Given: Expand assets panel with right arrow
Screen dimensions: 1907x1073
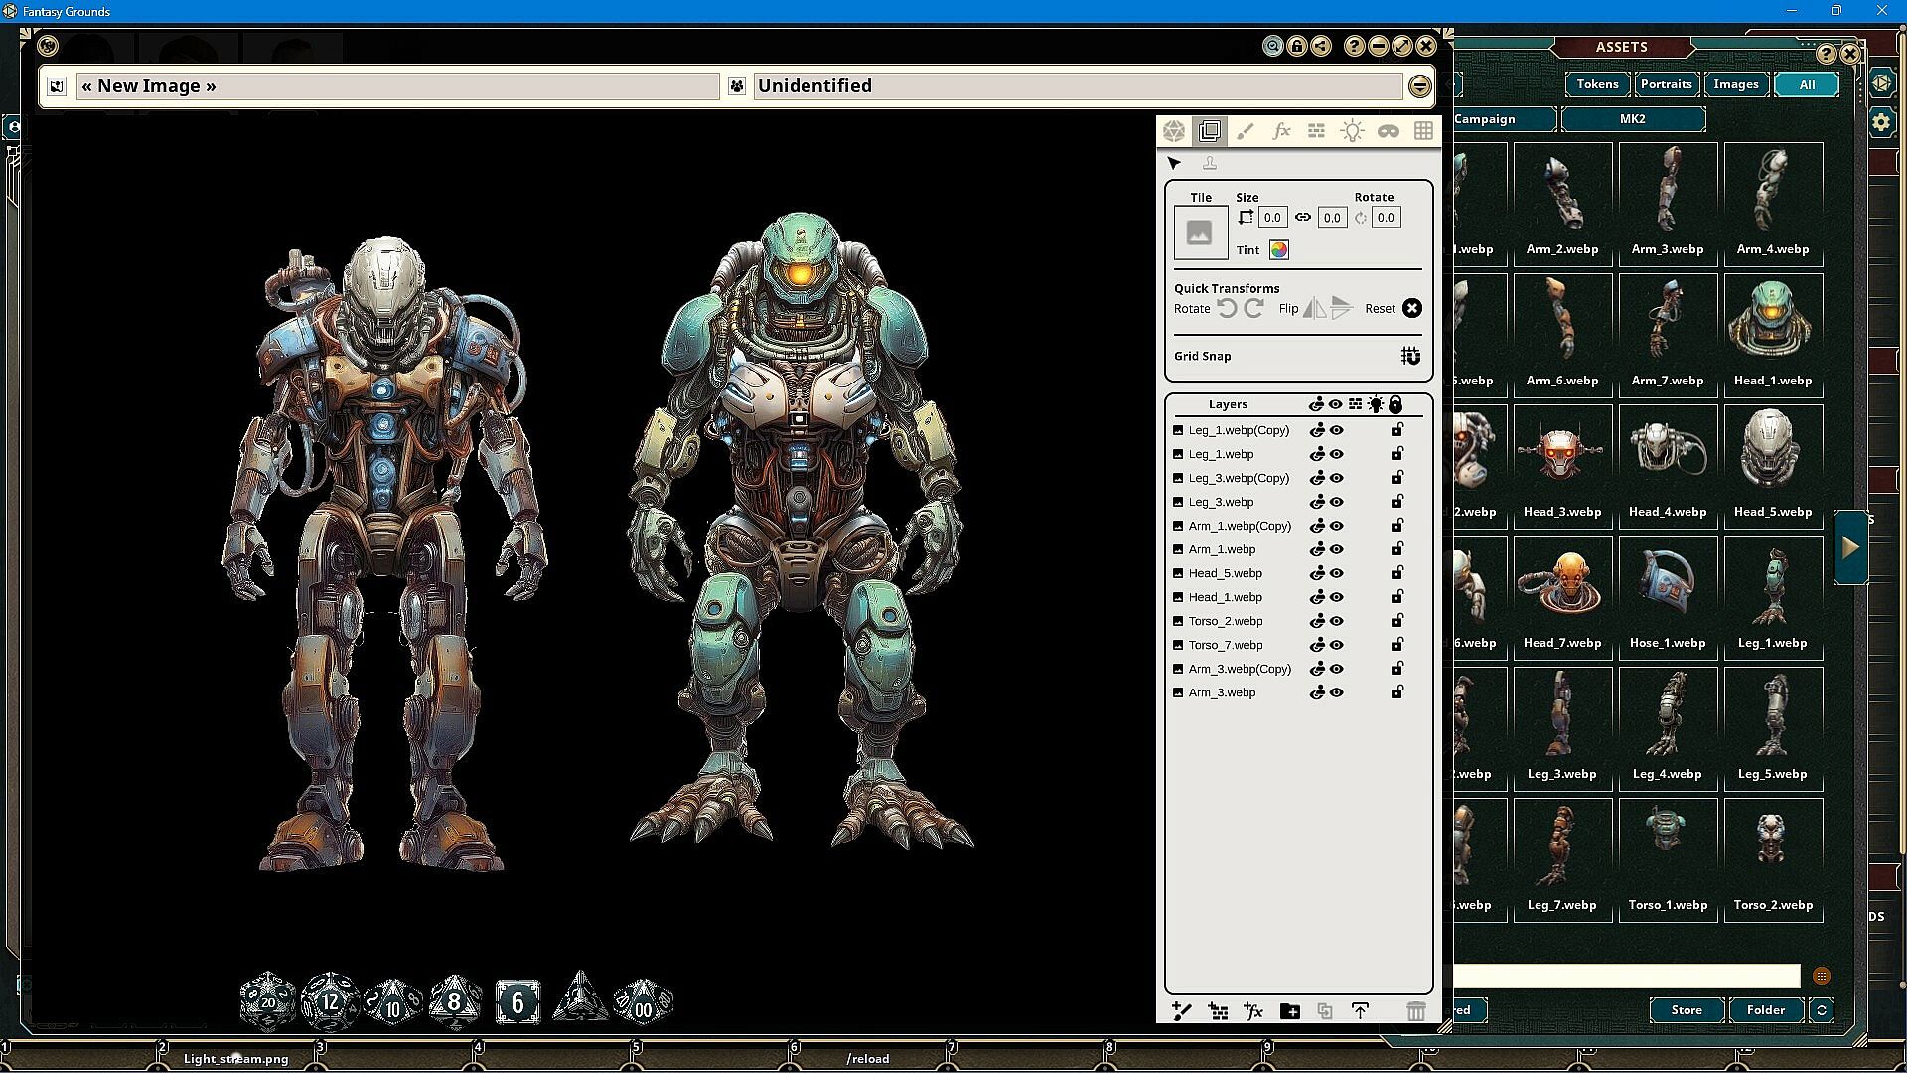Looking at the screenshot, I should [x=1850, y=547].
